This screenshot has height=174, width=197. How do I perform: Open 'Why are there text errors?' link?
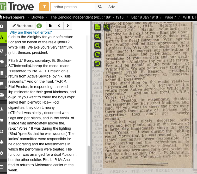tap(31, 32)
